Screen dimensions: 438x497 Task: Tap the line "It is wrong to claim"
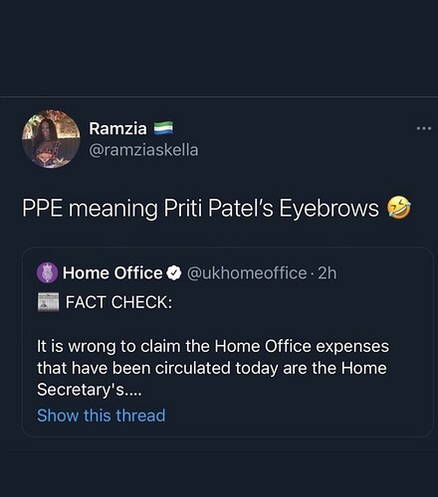pos(213,346)
